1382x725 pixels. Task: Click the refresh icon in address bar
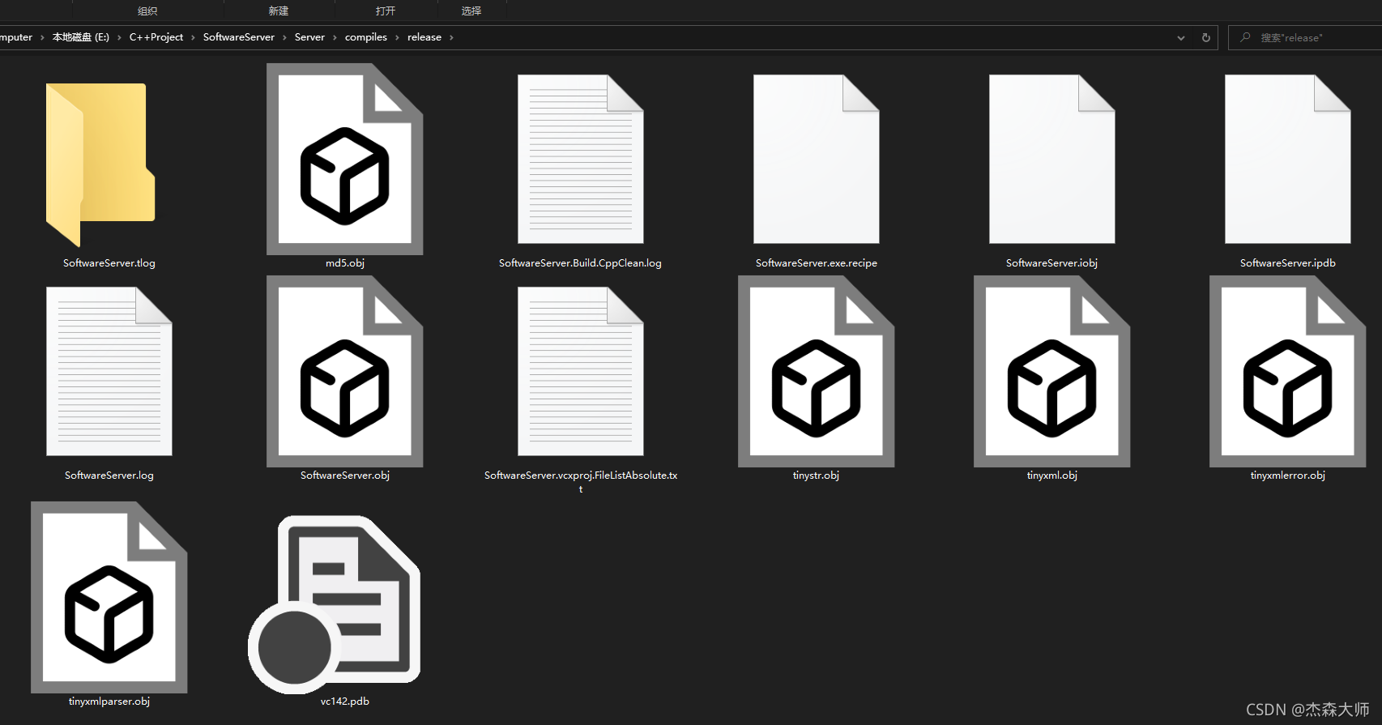point(1205,37)
